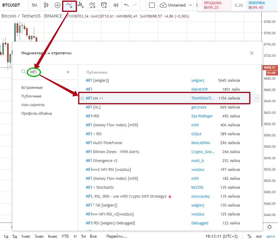Open the Indicators and Strategies button
Screen dimensions: 278x241
click(69, 5)
